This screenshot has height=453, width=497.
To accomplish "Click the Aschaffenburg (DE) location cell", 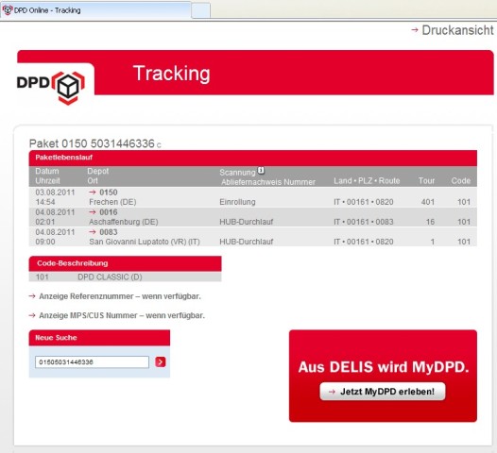I will click(x=123, y=222).
